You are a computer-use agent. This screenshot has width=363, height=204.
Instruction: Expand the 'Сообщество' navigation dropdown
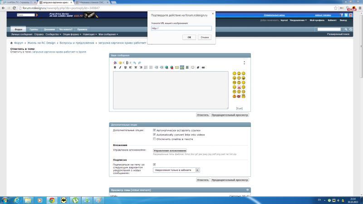(53, 34)
